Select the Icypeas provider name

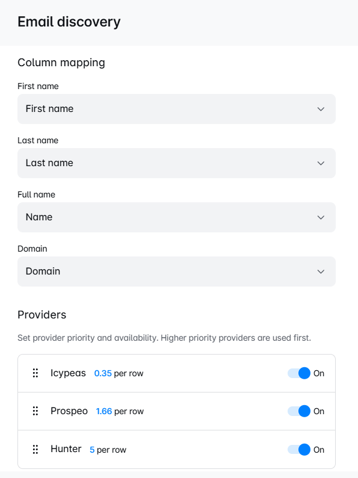click(x=68, y=373)
